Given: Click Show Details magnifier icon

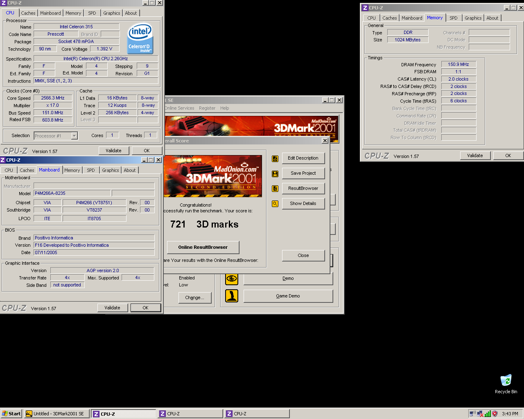Looking at the screenshot, I should click(275, 203).
